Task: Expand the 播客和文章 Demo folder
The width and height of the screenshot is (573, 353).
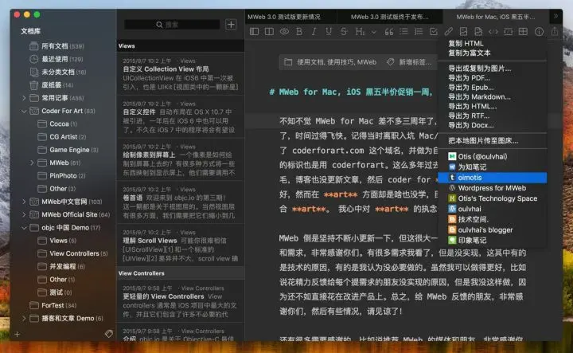Action: click(x=24, y=318)
